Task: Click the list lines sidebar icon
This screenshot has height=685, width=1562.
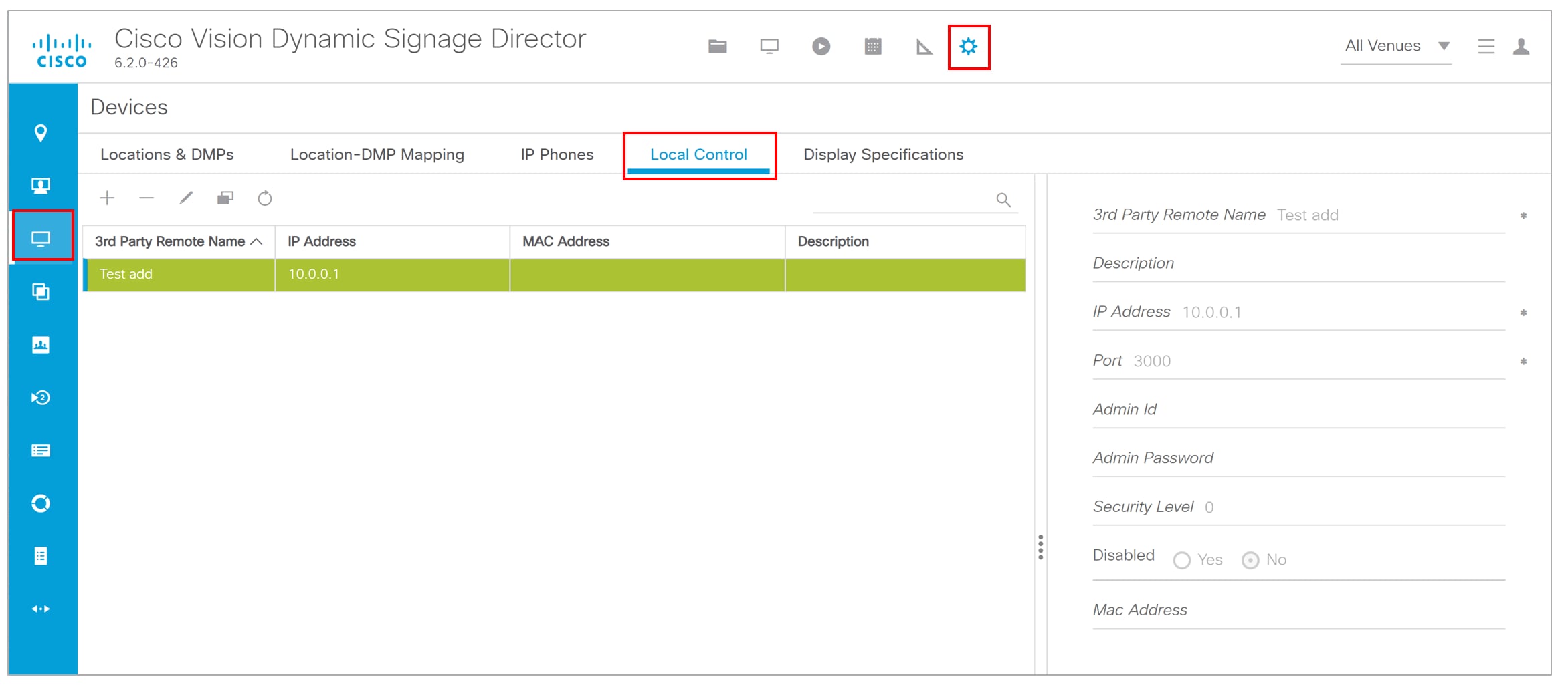Action: 41,450
